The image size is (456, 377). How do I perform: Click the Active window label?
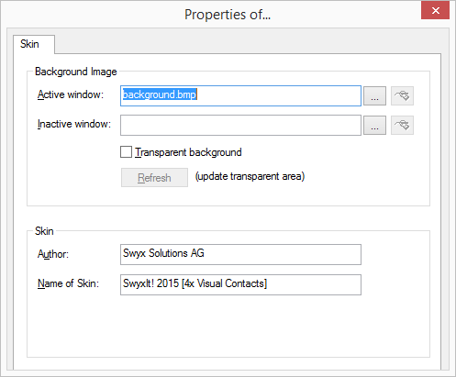(x=71, y=94)
